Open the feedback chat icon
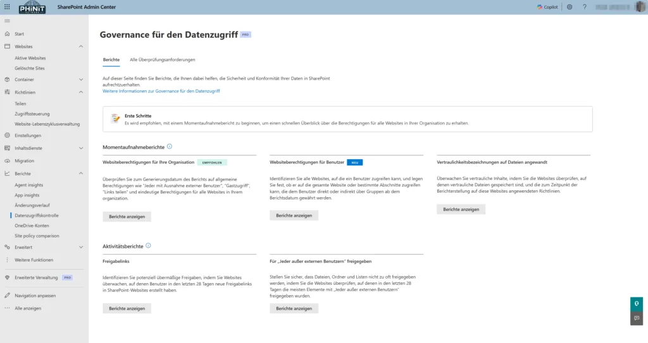The image size is (648, 343). (x=637, y=318)
